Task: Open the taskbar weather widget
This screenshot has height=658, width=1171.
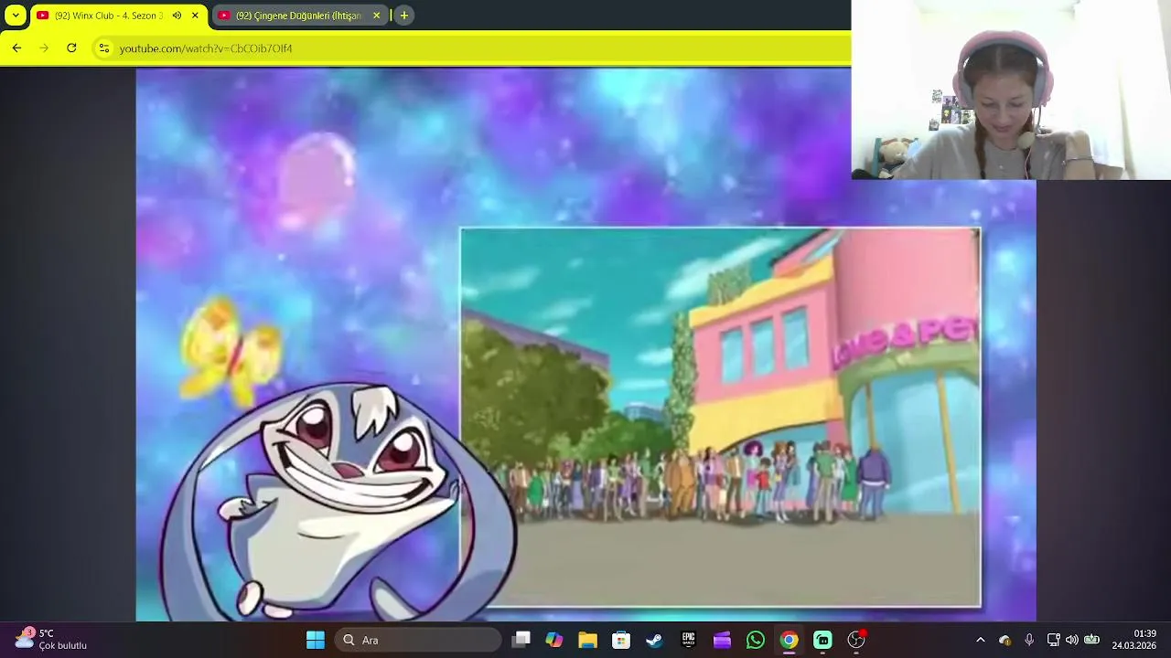Action: (x=51, y=640)
